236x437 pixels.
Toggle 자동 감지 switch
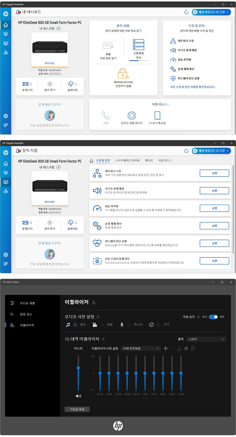click(213, 317)
